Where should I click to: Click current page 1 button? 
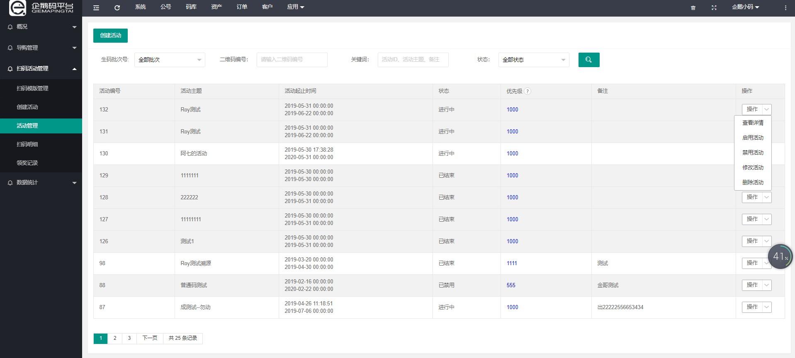tap(101, 338)
